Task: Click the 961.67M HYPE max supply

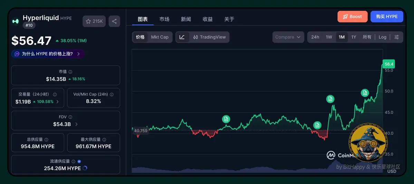Action: point(94,146)
